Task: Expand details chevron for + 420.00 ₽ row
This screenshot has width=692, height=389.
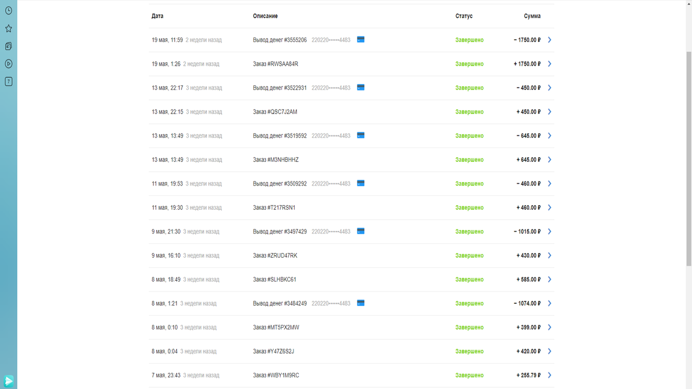Action: point(550,351)
